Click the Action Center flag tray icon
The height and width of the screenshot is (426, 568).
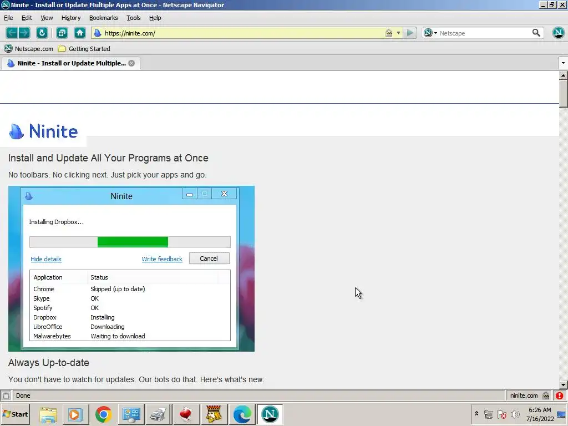[501, 414]
